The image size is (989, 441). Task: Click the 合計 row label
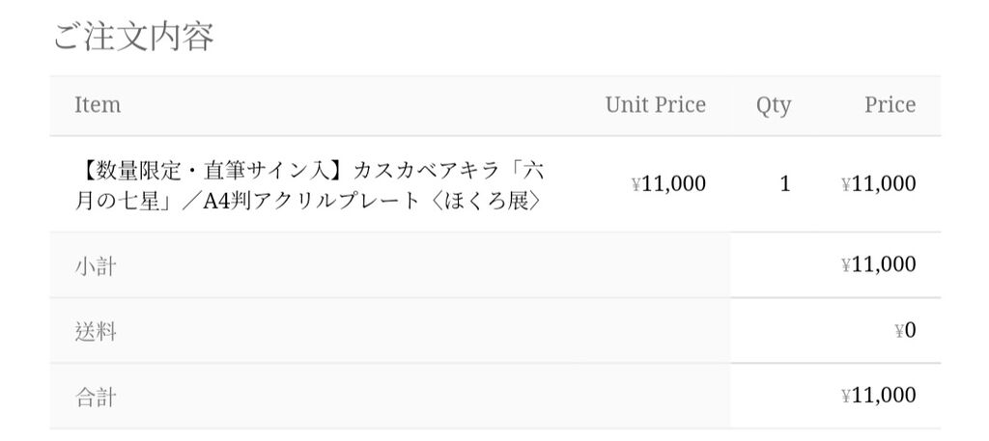pos(96,398)
